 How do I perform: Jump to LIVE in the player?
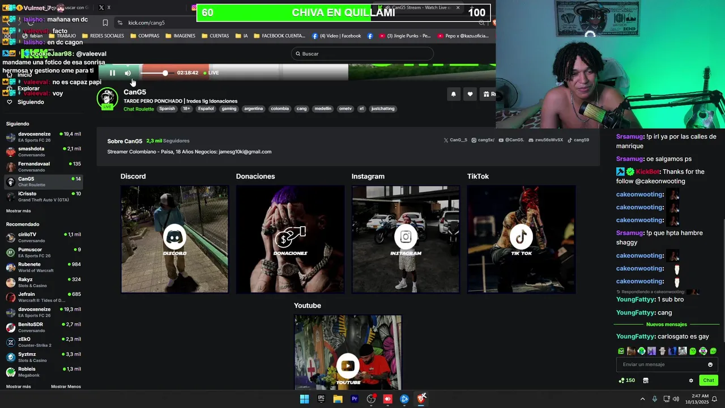[x=211, y=73]
